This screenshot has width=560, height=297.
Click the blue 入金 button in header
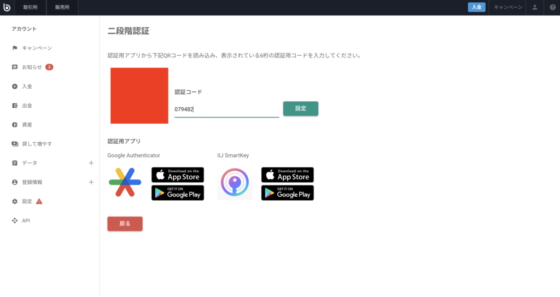click(477, 7)
